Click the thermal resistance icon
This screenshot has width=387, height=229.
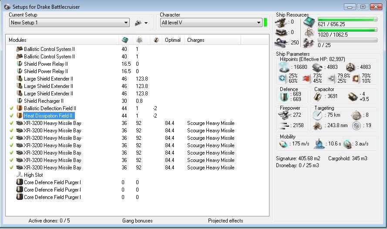tap(306, 78)
